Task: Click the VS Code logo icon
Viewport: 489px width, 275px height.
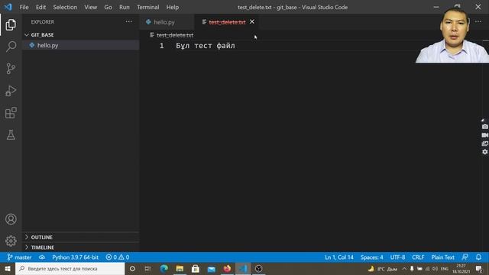Action: coord(8,7)
